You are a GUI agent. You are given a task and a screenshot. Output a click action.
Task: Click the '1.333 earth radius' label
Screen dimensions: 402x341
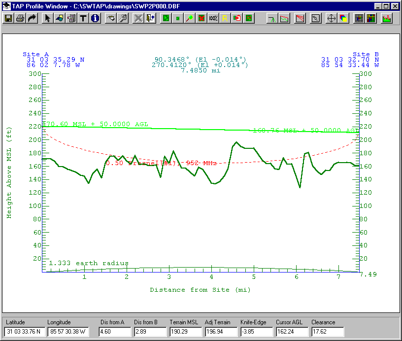[x=89, y=263]
